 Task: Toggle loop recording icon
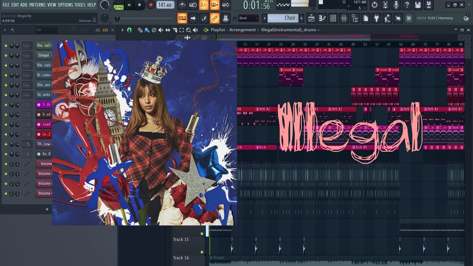click(225, 5)
